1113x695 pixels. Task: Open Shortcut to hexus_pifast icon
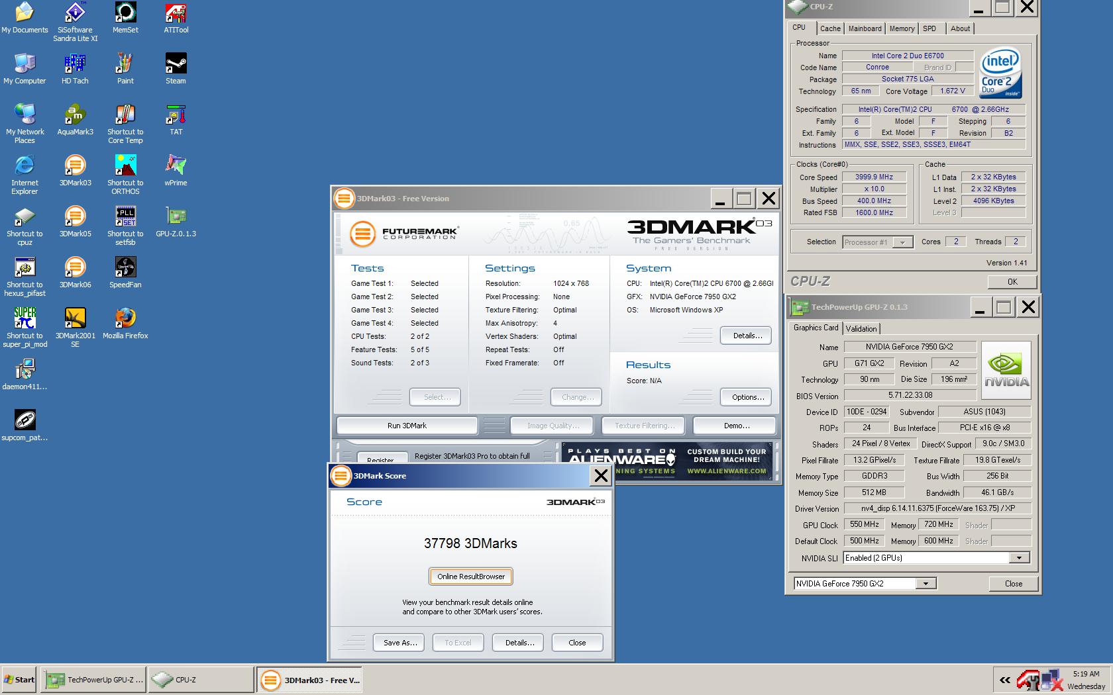tap(25, 277)
